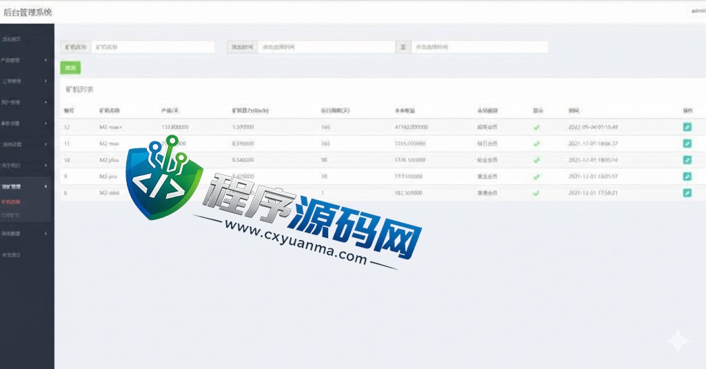
Task: Open the end time picker field
Action: tap(480, 47)
